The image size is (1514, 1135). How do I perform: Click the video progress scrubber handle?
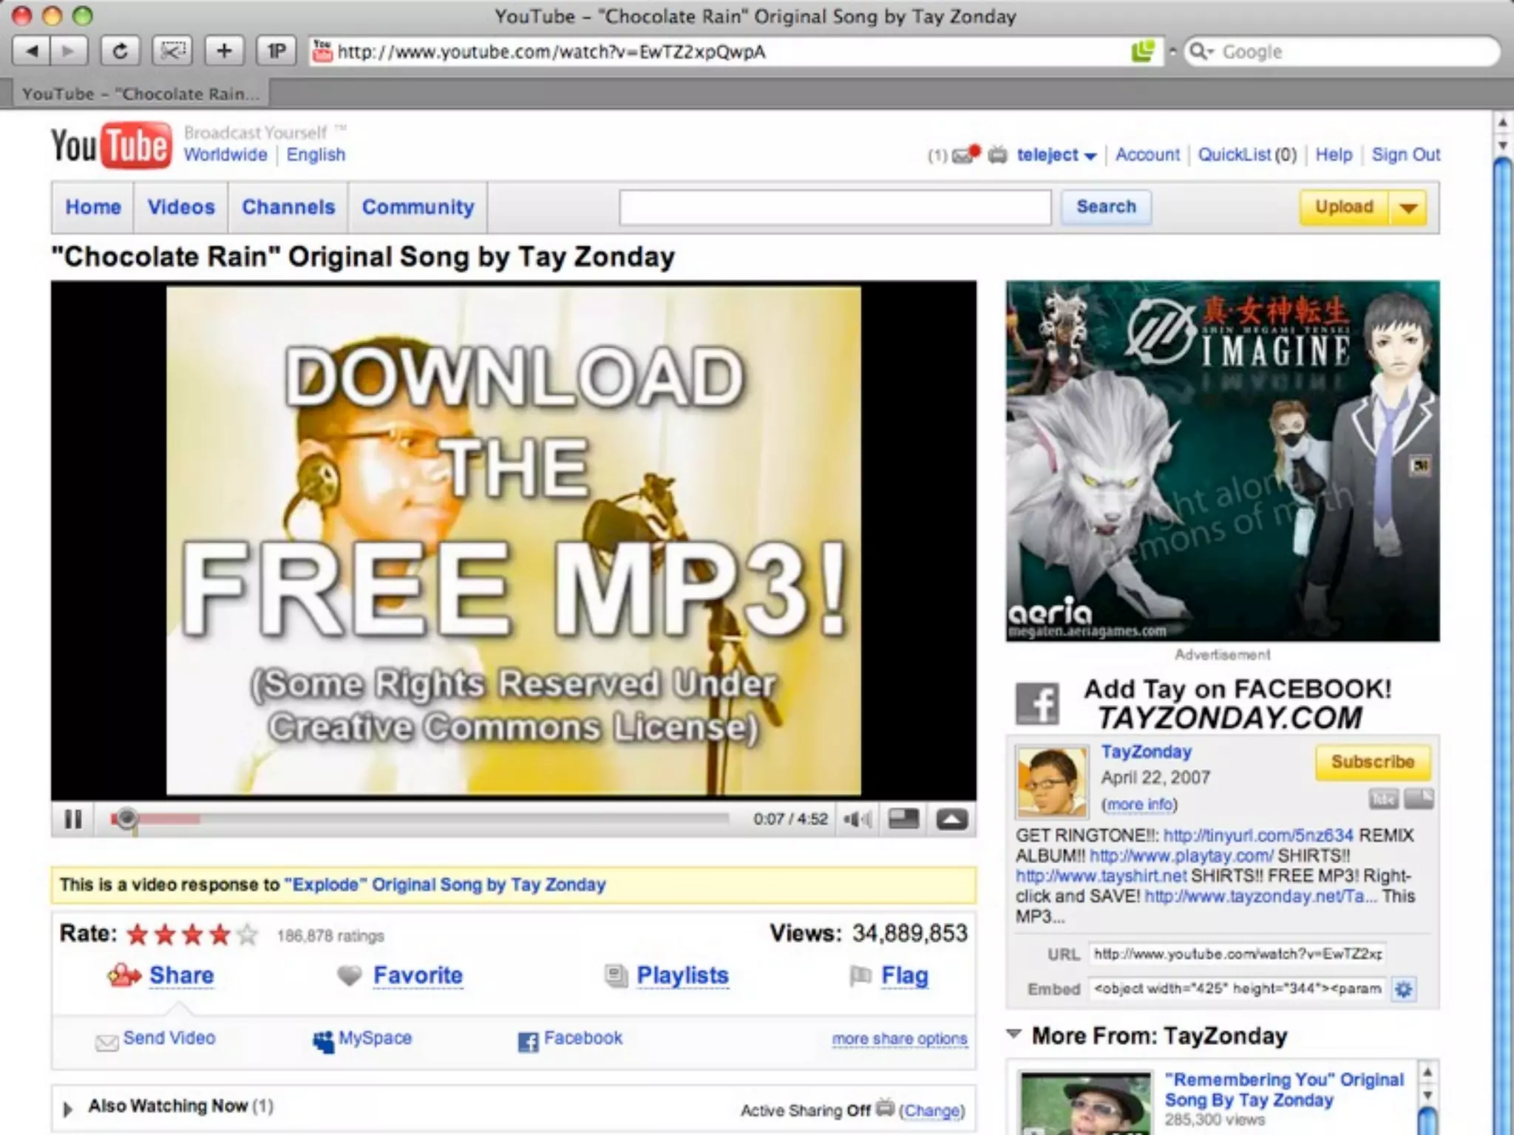click(x=126, y=819)
